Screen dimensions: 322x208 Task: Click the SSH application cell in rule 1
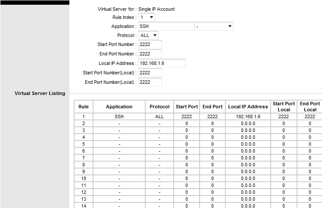pos(119,116)
